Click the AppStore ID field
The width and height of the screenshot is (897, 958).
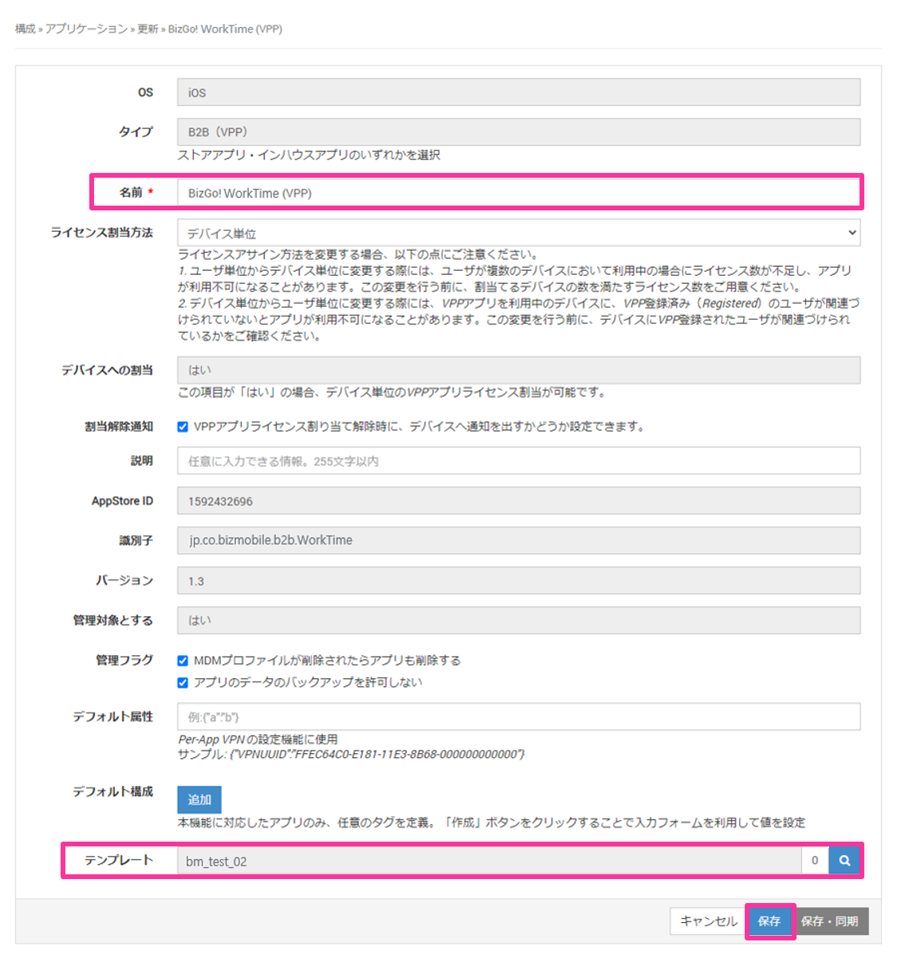coord(518,501)
